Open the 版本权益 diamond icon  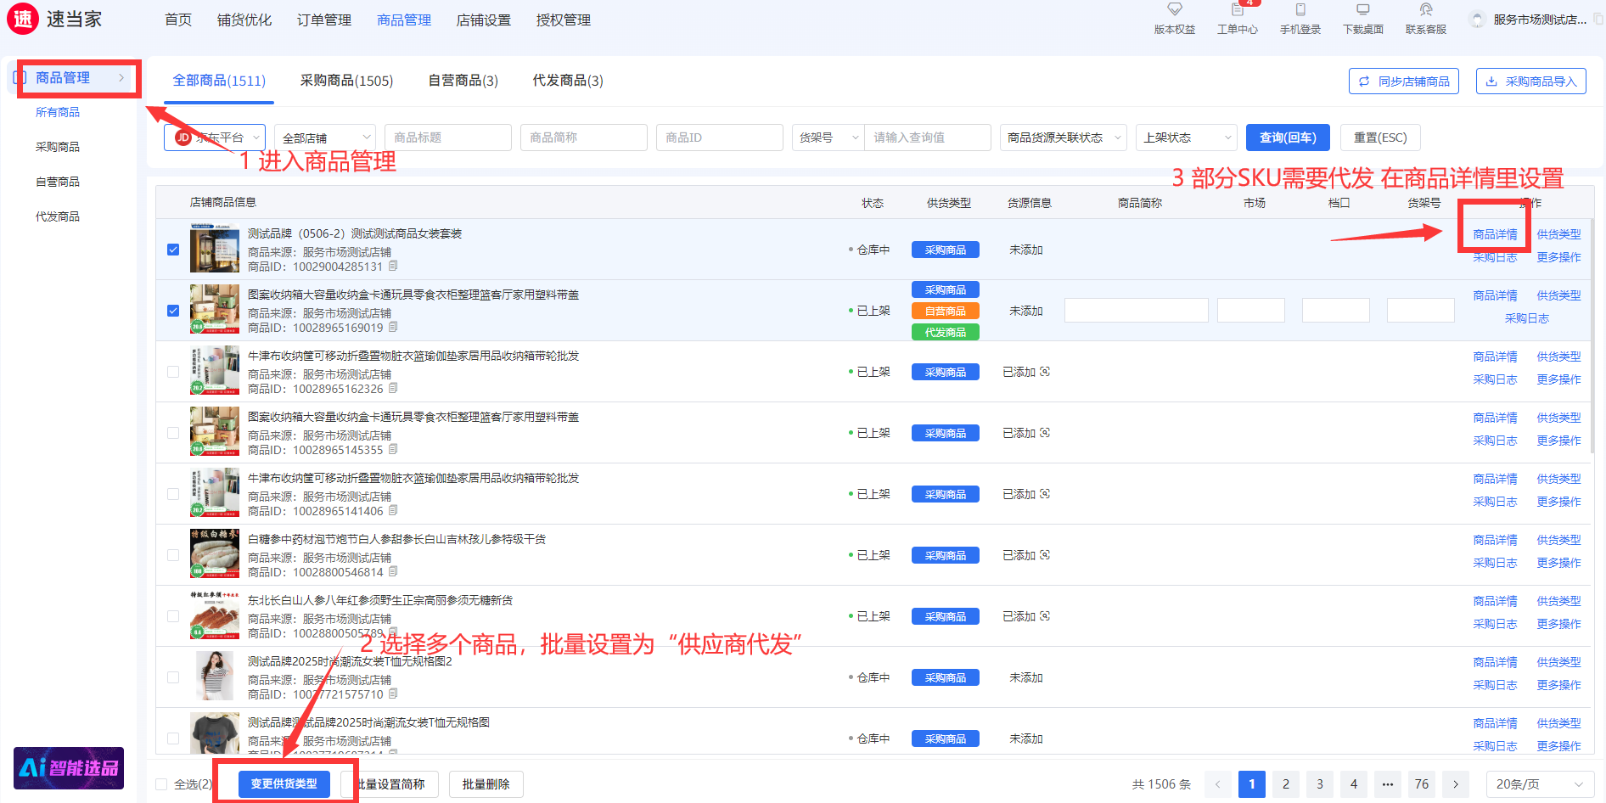click(1174, 10)
